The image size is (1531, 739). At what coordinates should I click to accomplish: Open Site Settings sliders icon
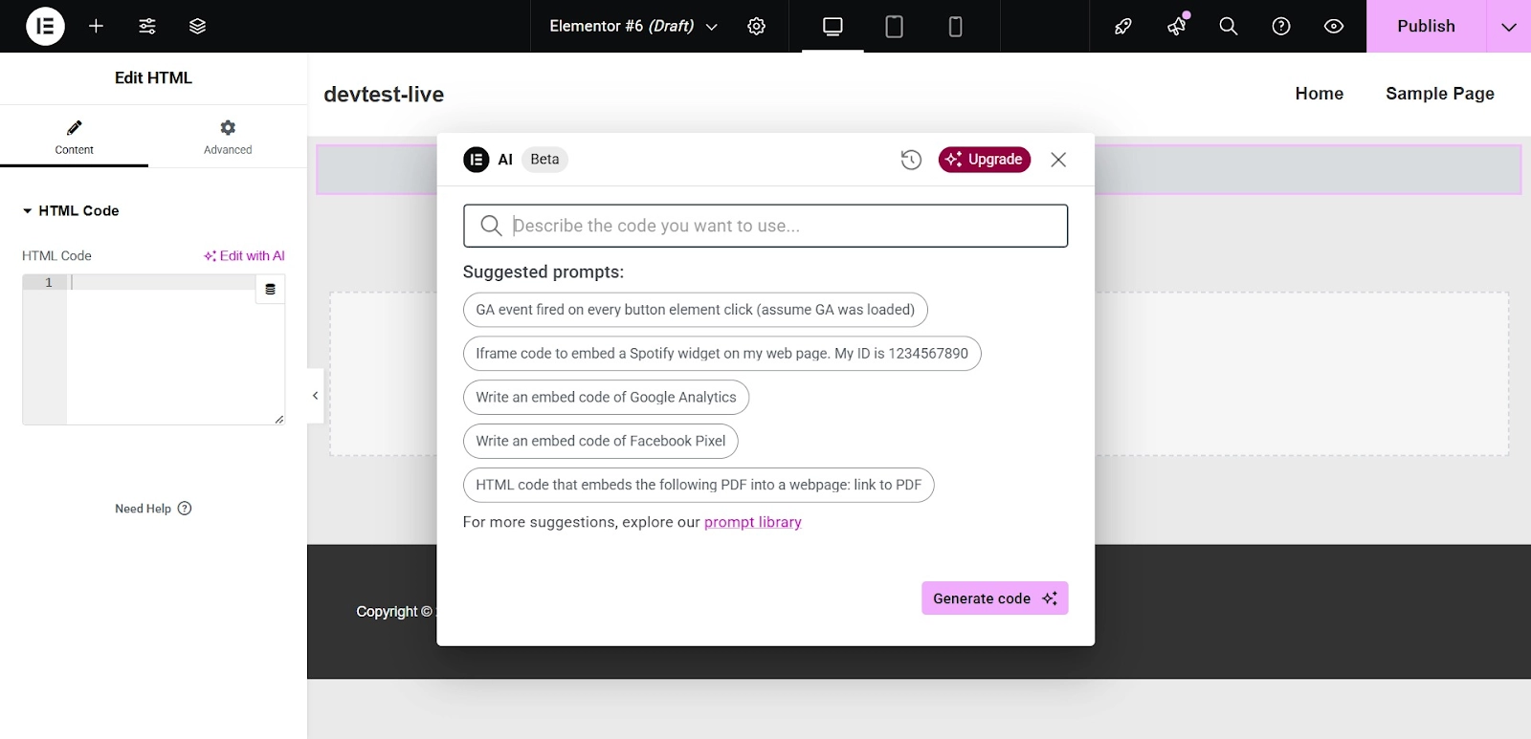147,26
